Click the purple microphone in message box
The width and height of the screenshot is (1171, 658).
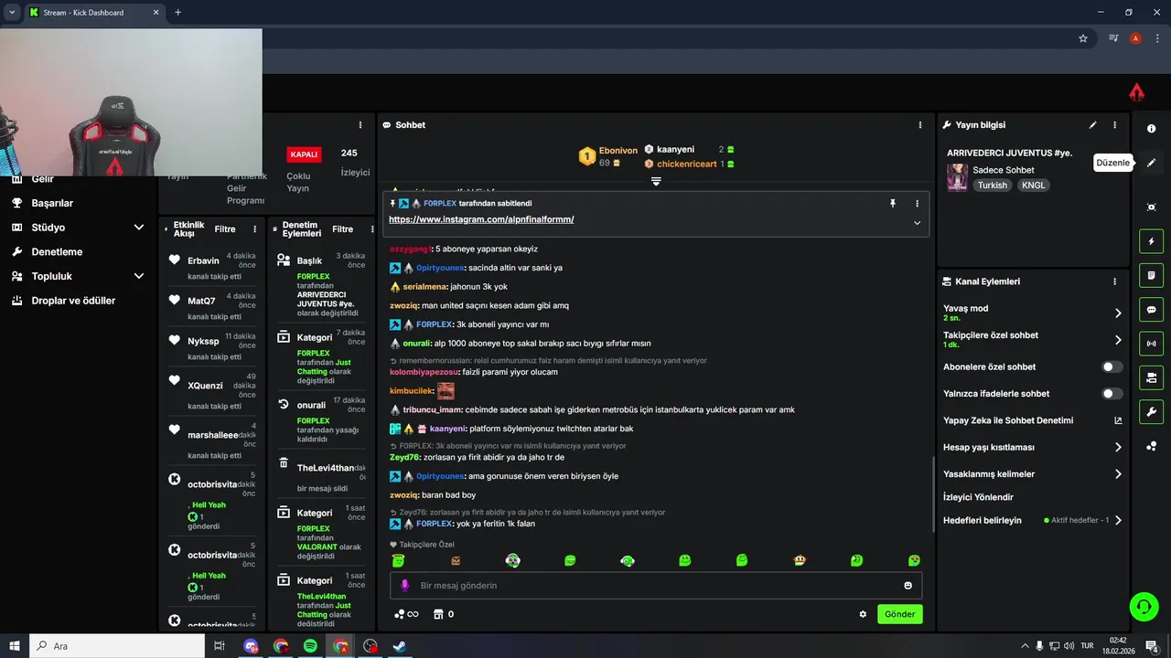coord(405,585)
